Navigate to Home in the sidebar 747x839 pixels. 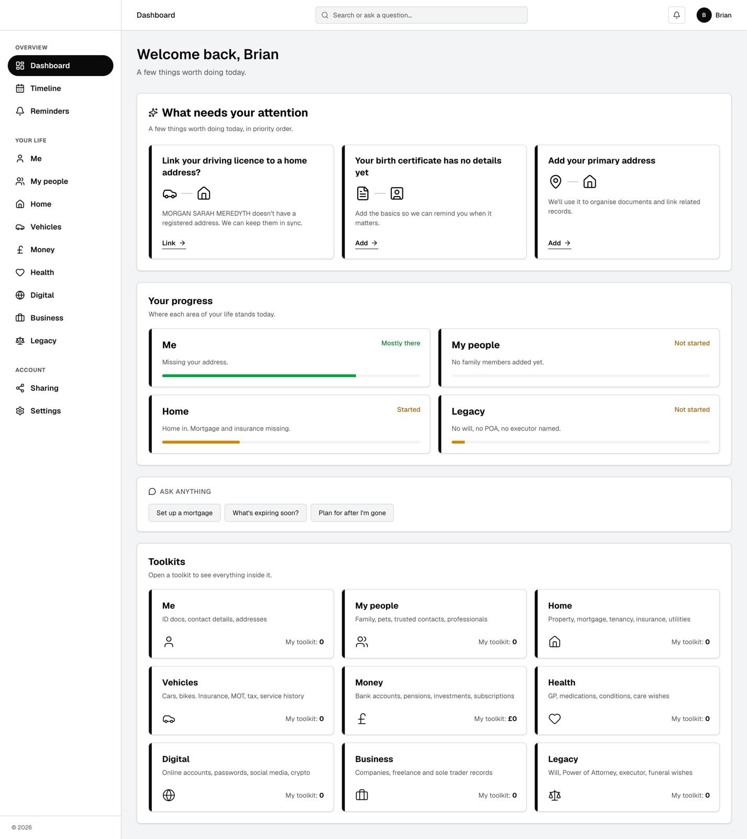coord(61,204)
